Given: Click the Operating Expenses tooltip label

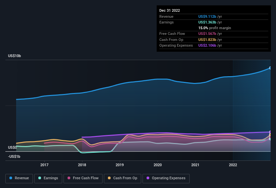Looking at the screenshot, I should 176,45.
